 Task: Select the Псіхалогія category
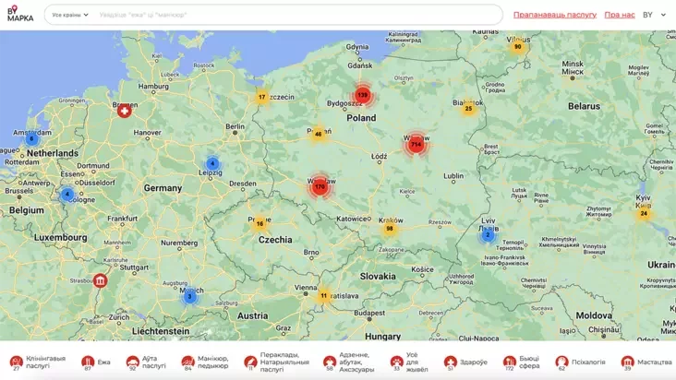pos(580,362)
